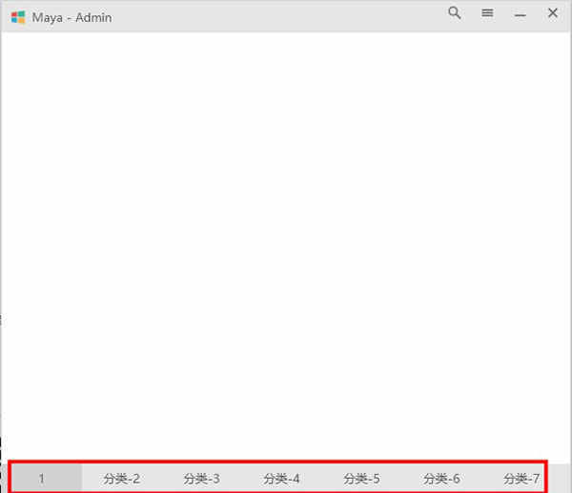Screen dimensions: 572x493
Task: Open the hamburger menu icon
Action: click(487, 13)
